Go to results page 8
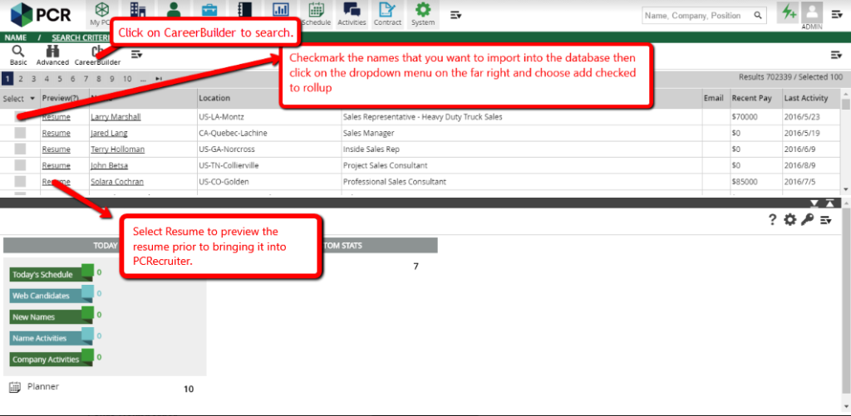Screen dimensions: 851x416 (99, 79)
